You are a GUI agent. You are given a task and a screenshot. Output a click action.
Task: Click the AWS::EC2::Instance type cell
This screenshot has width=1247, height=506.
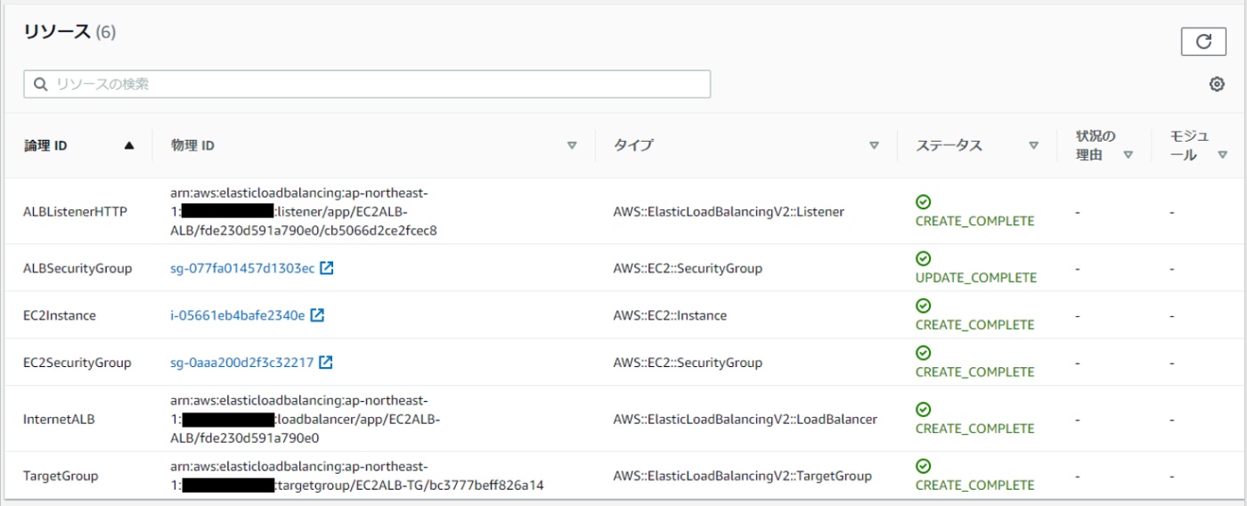tap(670, 315)
